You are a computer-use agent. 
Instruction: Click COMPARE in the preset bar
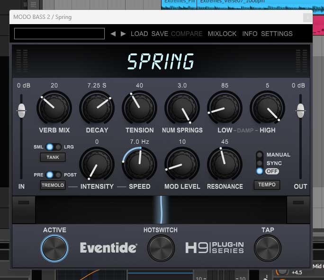pos(187,34)
